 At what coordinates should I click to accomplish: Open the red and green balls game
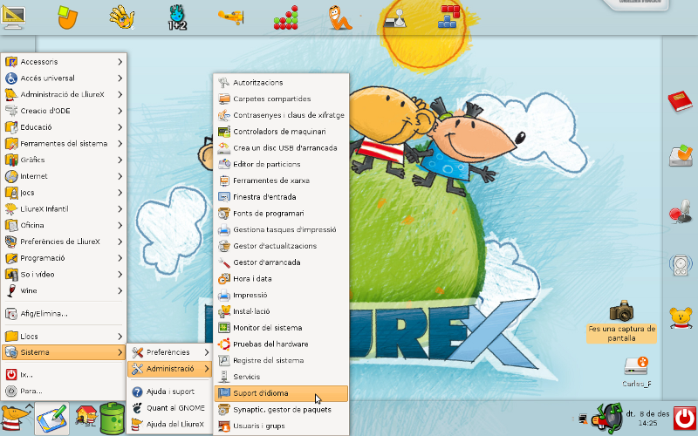coord(286,17)
